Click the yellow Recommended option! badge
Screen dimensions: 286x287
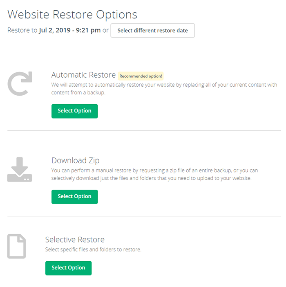[141, 76]
